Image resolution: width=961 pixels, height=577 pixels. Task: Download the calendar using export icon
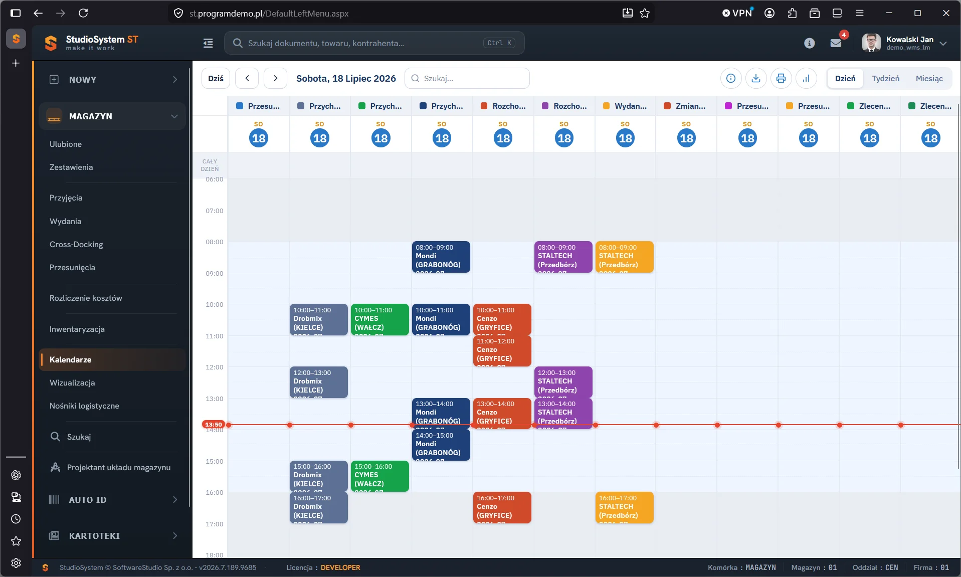pos(756,78)
